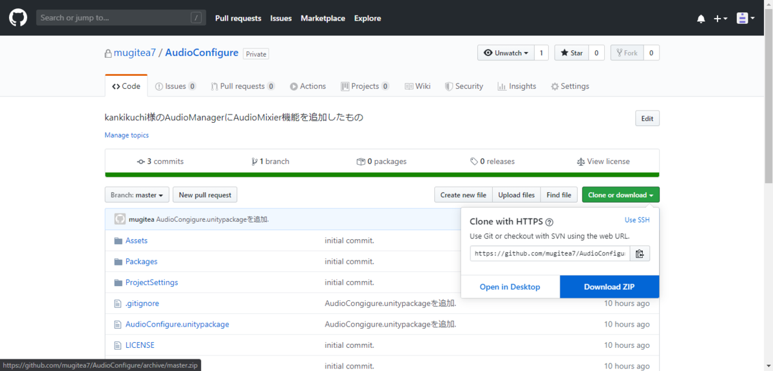Click the New pull request button
Image resolution: width=773 pixels, height=371 pixels.
(205, 195)
